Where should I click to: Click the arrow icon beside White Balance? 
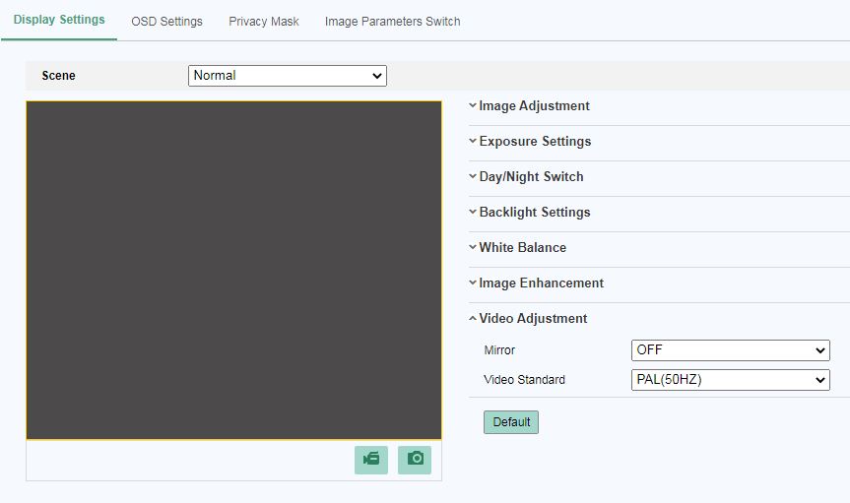coord(473,248)
